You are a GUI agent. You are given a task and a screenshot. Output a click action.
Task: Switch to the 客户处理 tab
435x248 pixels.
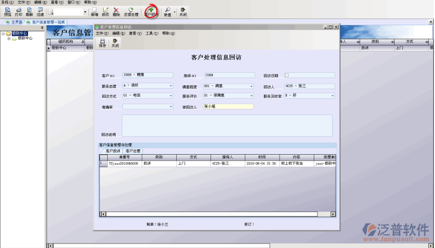133,151
